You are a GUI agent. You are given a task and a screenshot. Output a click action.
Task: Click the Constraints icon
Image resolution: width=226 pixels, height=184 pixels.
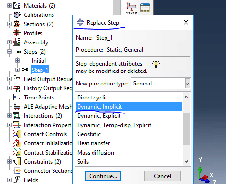[x=17, y=161]
